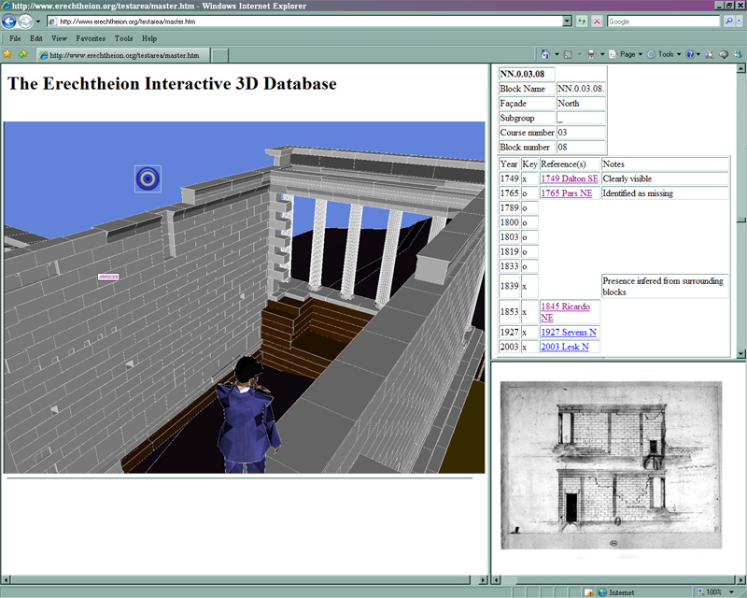Open the Help menu
The image size is (747, 598).
click(x=149, y=38)
